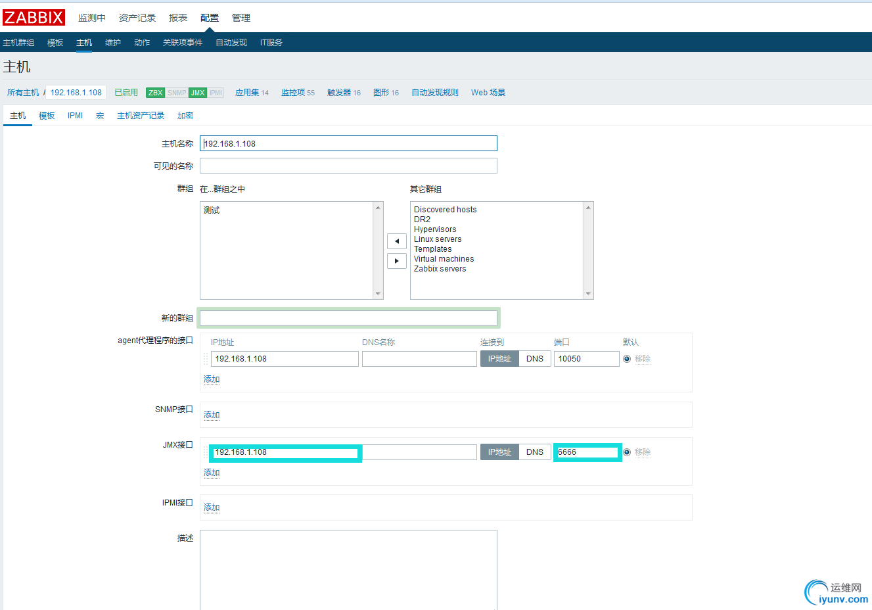The height and width of the screenshot is (610, 872).
Task: Set JMX interface to connect via DNS
Action: (535, 452)
